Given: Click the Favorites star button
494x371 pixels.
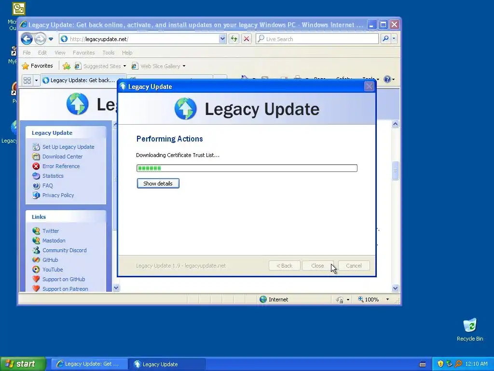Looking at the screenshot, I should [37, 66].
